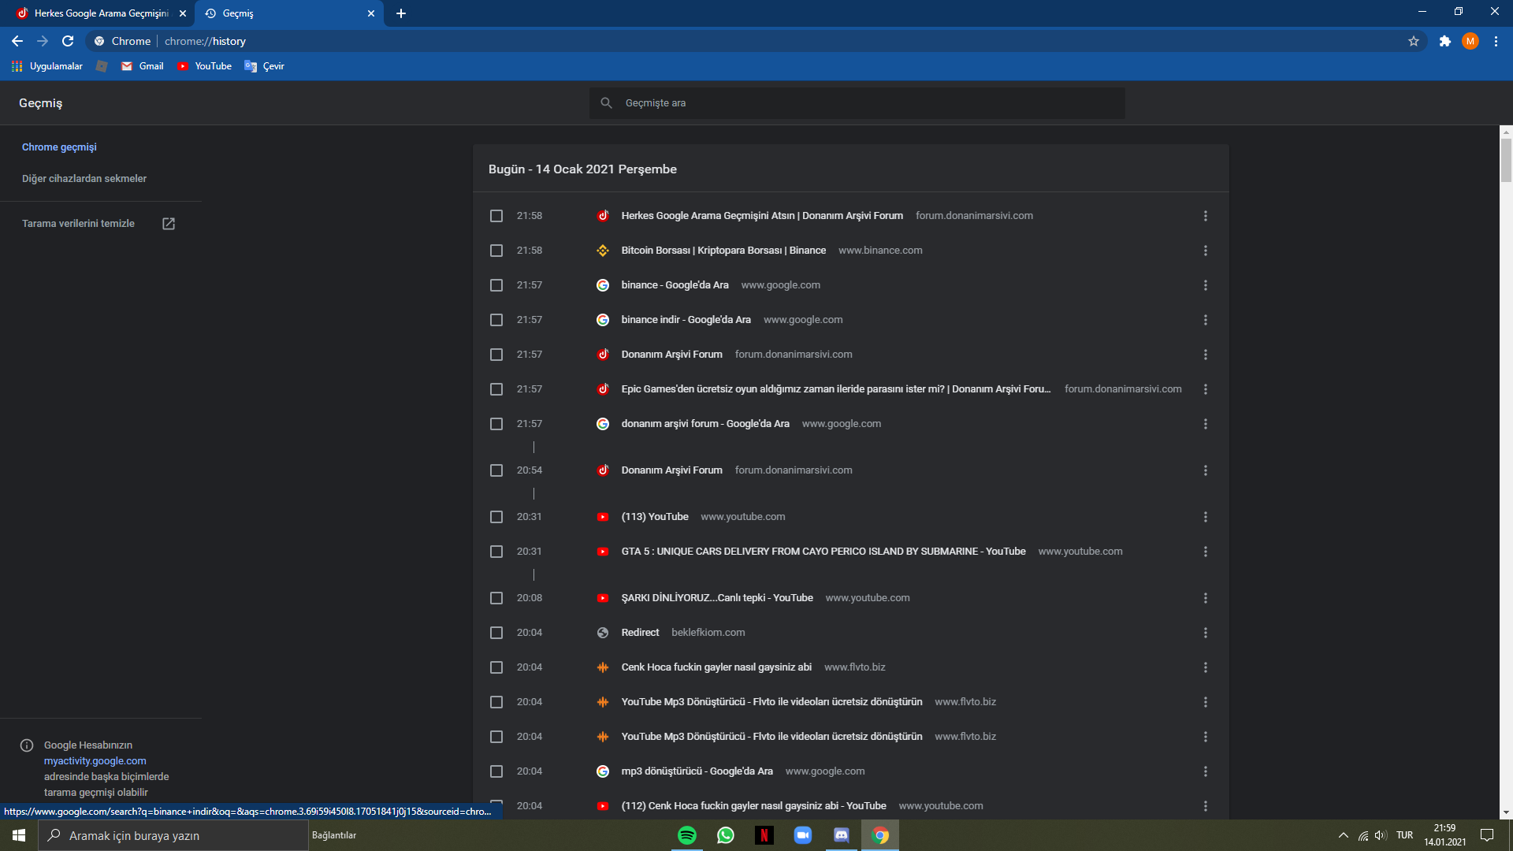Open the myactivity.google.com link
Screen dimensions: 1513x851
click(95, 761)
